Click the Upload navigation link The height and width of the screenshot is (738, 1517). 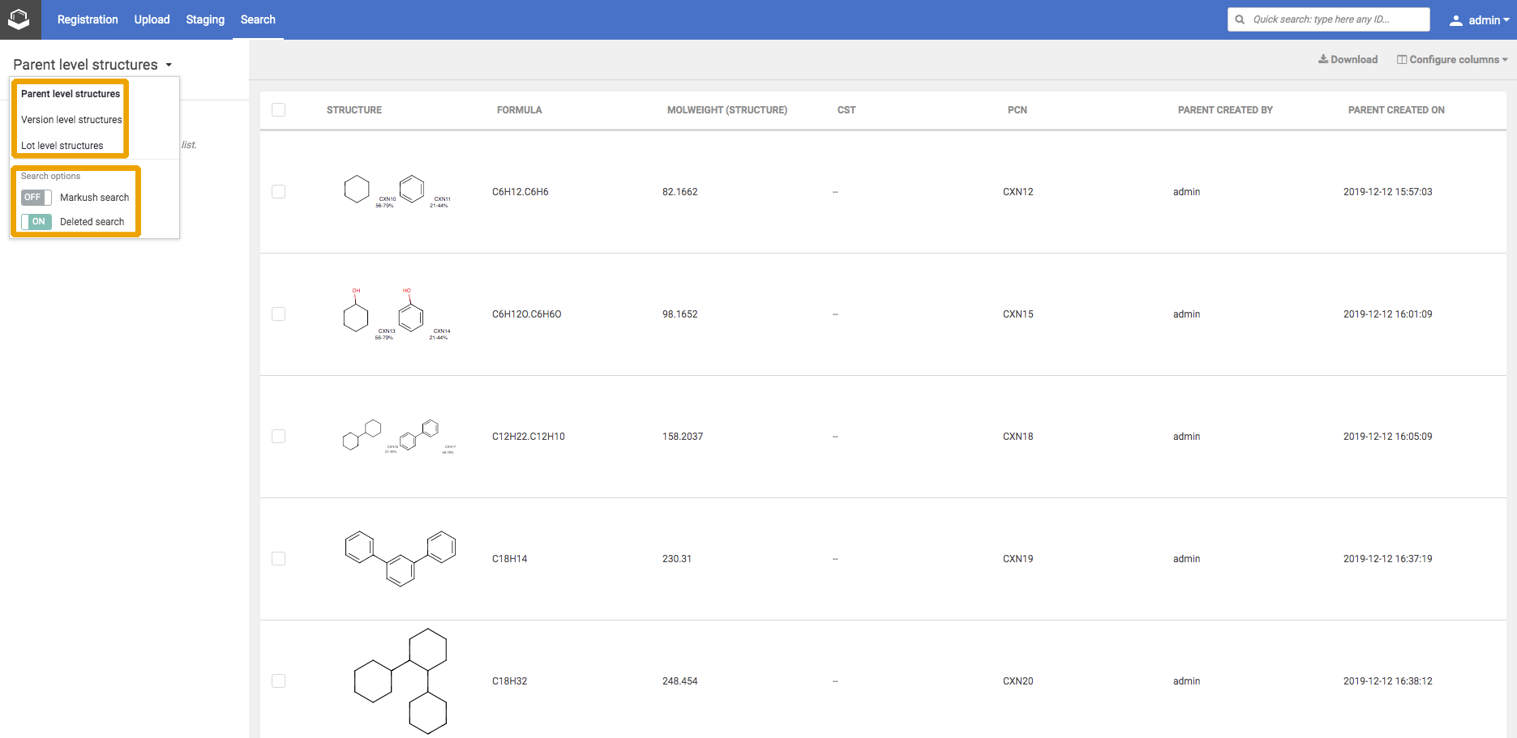pos(151,19)
